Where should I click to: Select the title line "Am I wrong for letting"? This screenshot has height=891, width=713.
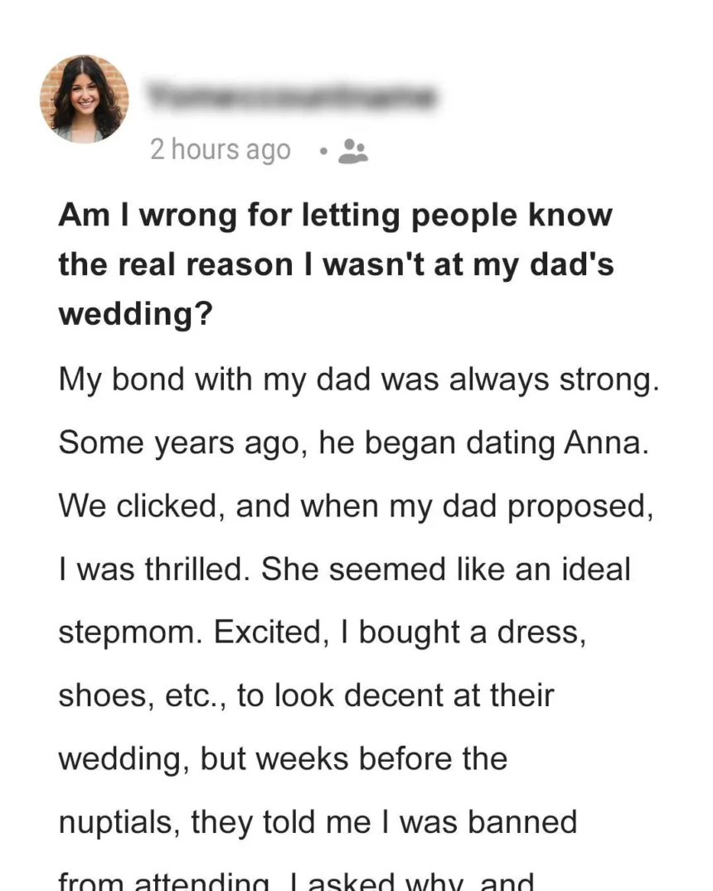point(336,216)
